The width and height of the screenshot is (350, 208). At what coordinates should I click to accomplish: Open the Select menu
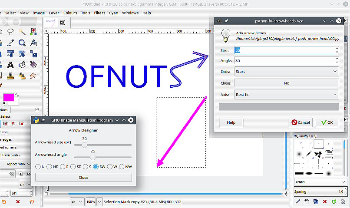click(10, 13)
